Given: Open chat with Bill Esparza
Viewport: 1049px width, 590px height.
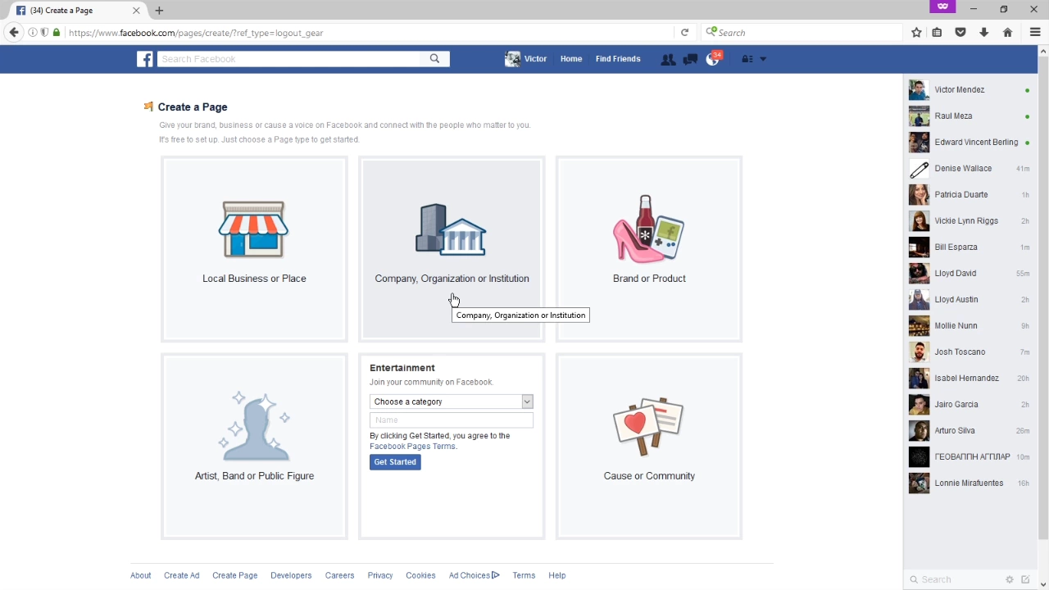Looking at the screenshot, I should (970, 247).
